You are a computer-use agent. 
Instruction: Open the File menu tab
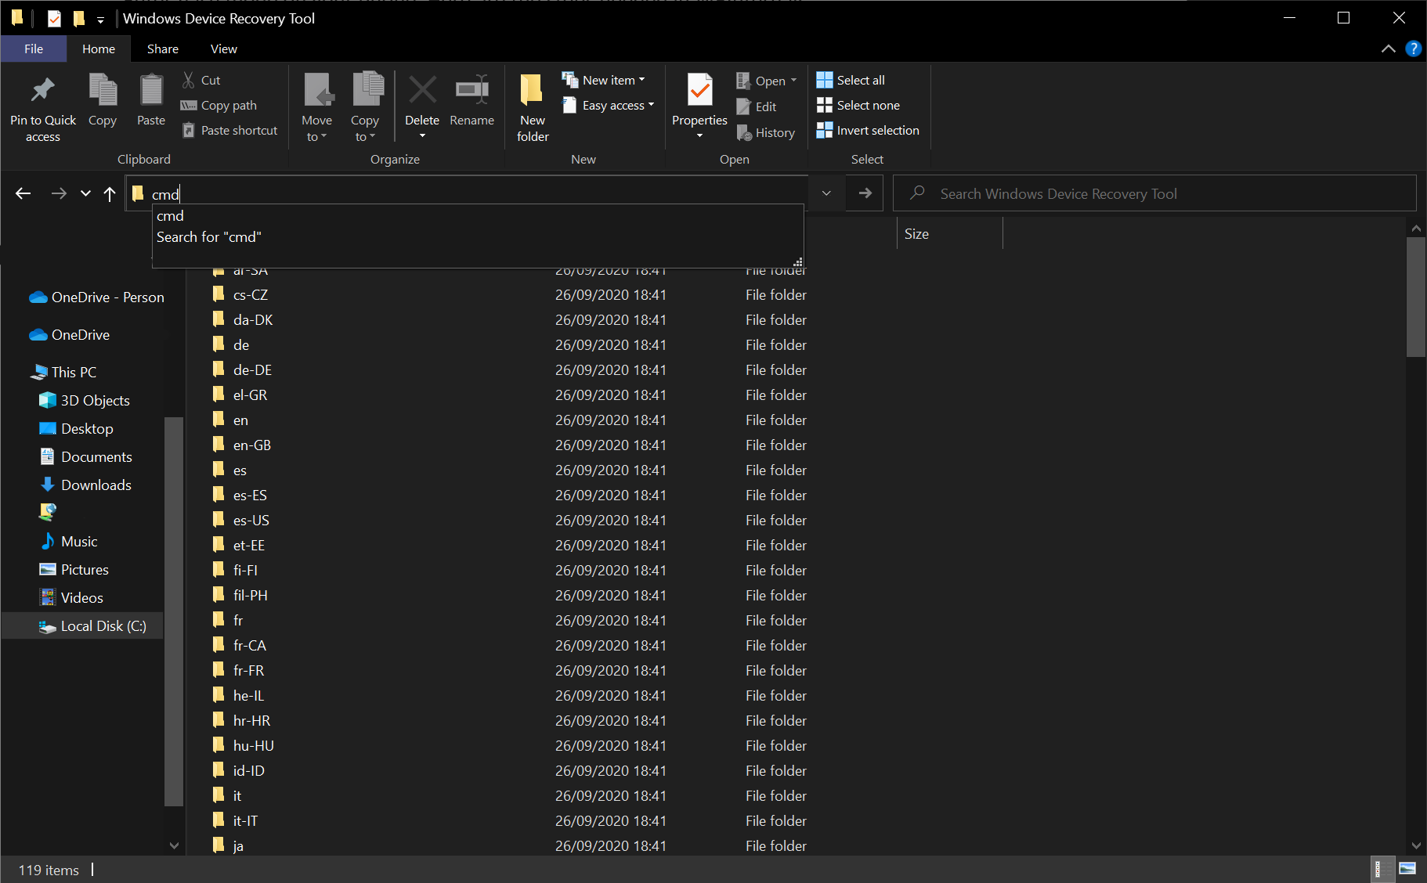(x=34, y=49)
